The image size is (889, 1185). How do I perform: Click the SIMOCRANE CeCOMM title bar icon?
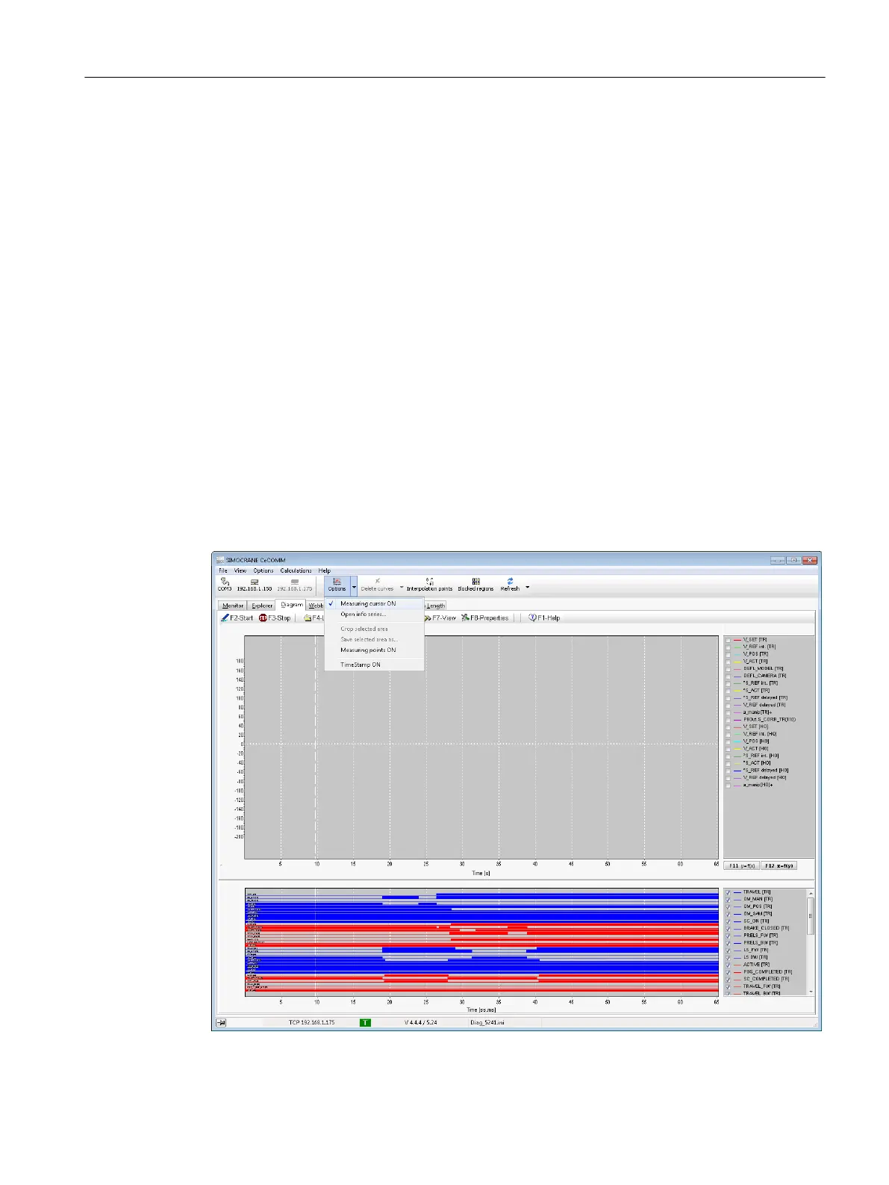tap(219, 560)
